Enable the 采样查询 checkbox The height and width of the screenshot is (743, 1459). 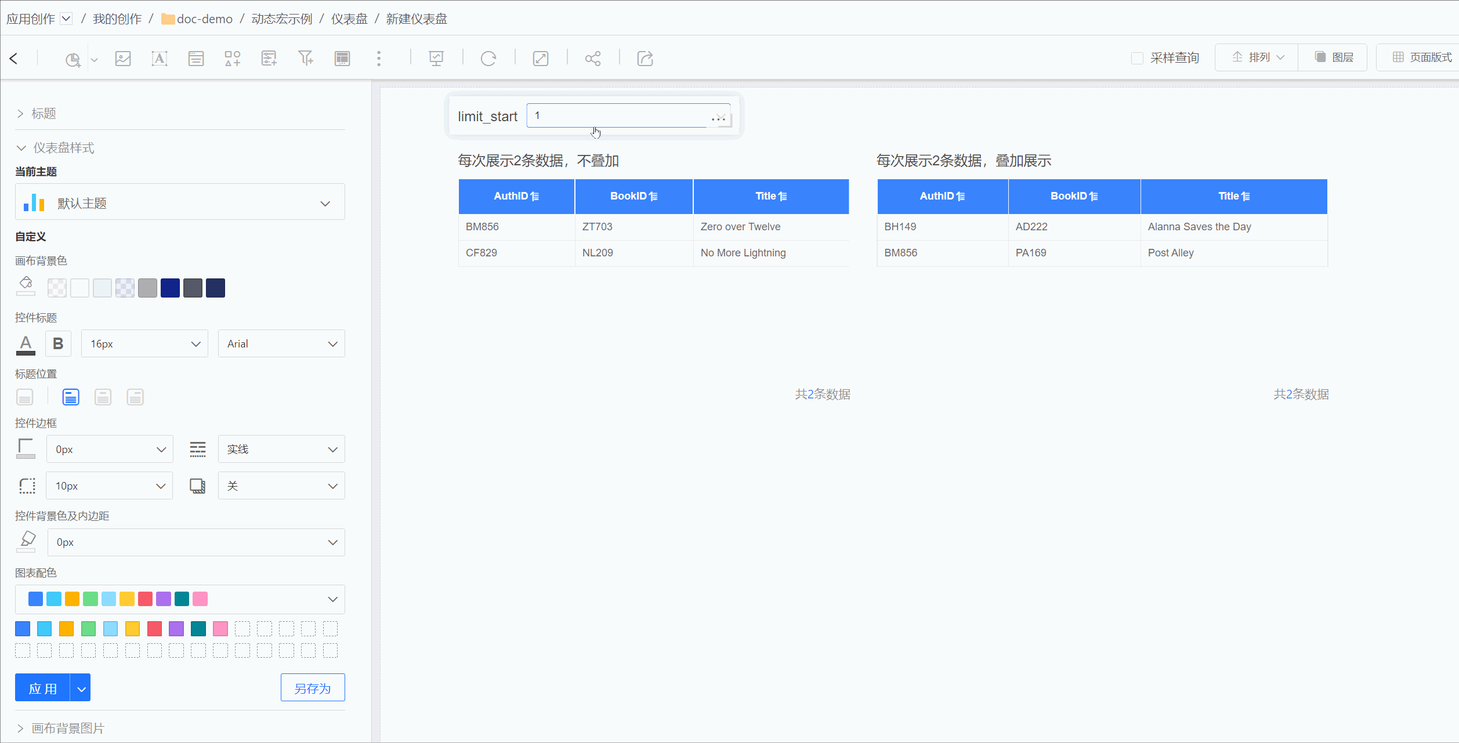(x=1137, y=58)
